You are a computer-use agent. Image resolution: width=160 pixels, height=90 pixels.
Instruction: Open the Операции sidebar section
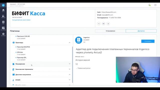tap(3, 16)
